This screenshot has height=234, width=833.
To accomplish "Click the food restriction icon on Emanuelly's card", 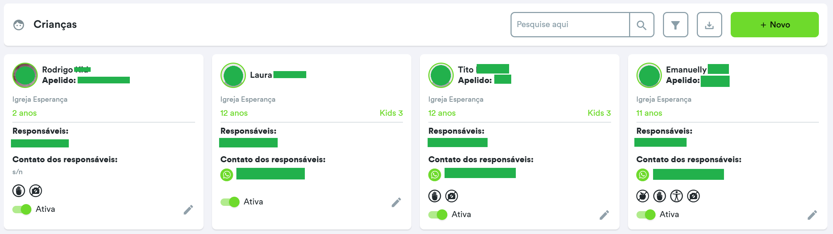I will [x=643, y=196].
